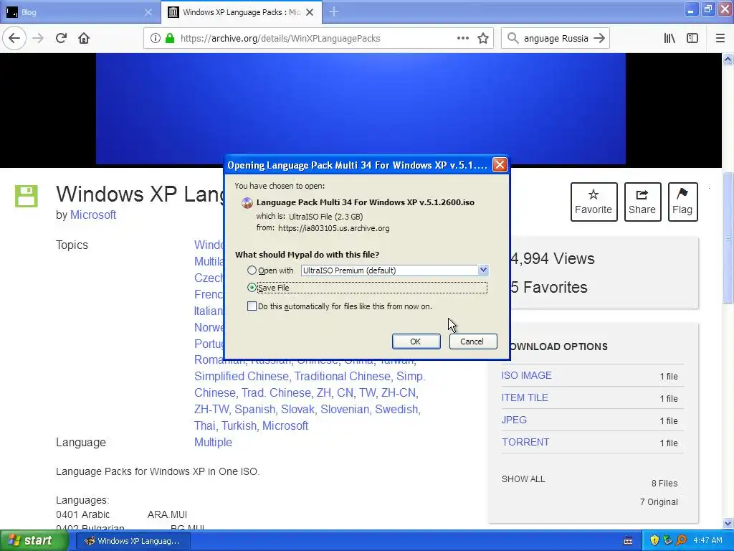Open the Library bookshelf icon
Viewport: 734px width, 551px height.
[x=669, y=38]
